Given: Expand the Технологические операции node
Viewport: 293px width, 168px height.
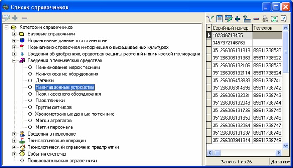Looking at the screenshot, I should point(14,141).
